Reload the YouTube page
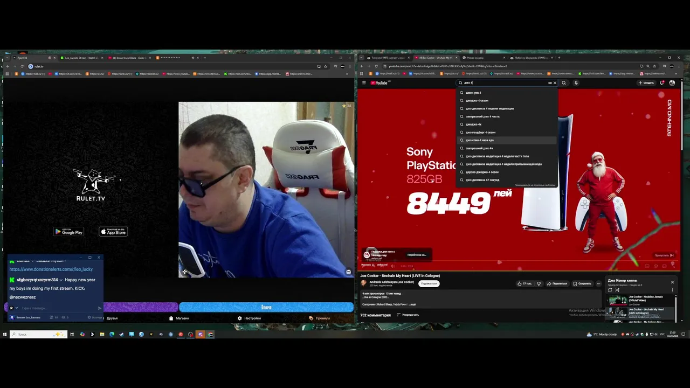 tap(376, 66)
